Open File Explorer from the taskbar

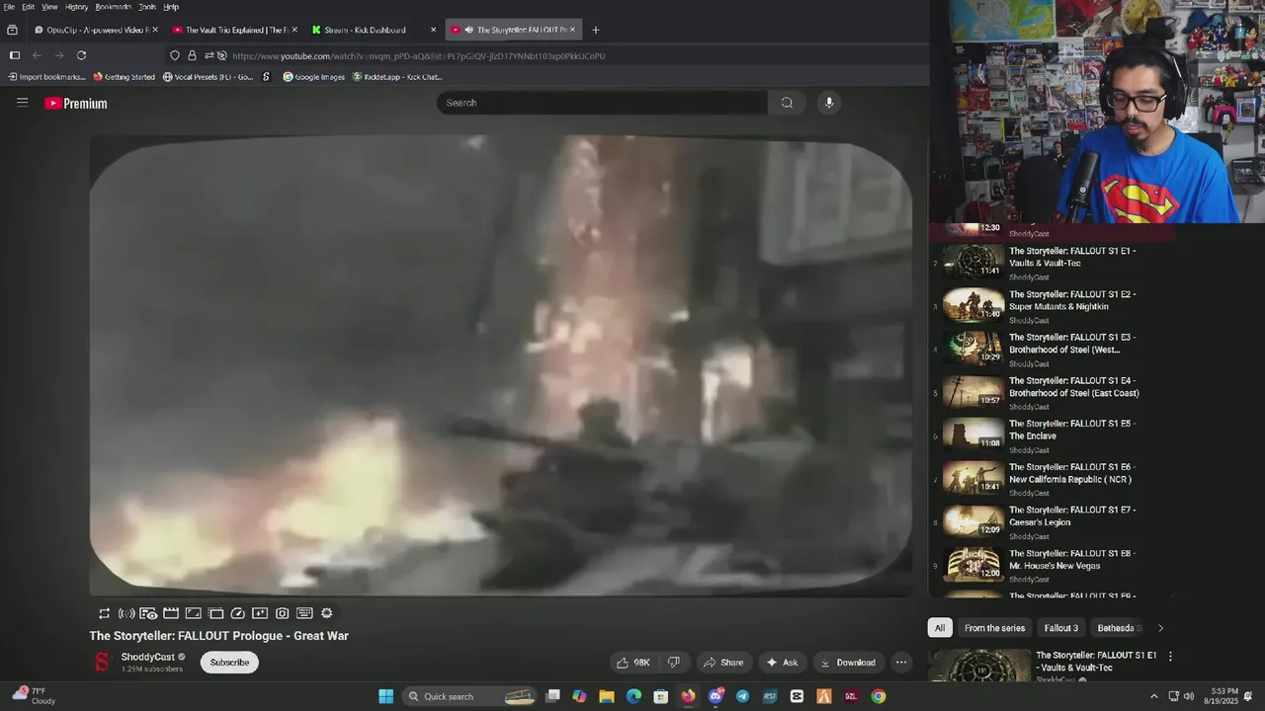(607, 696)
